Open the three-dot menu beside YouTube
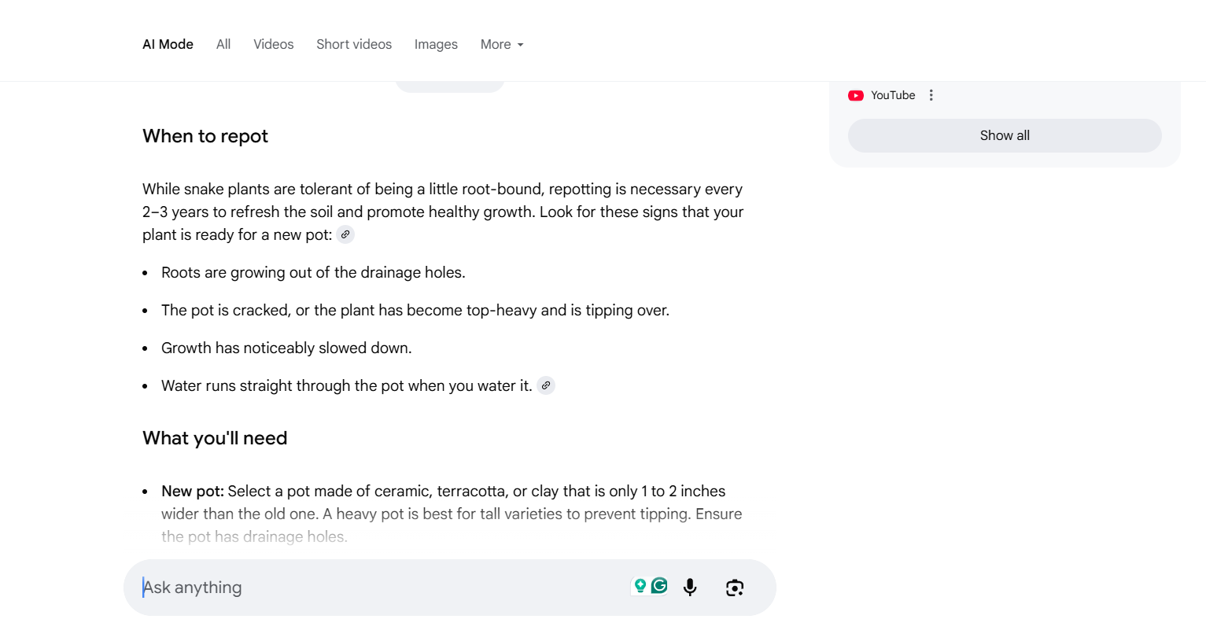1206x619 pixels. (x=931, y=94)
